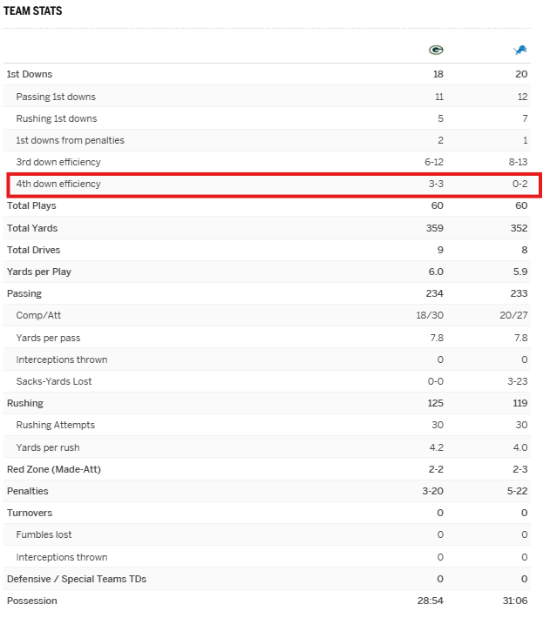Click the Total Drives row label

click(x=33, y=250)
